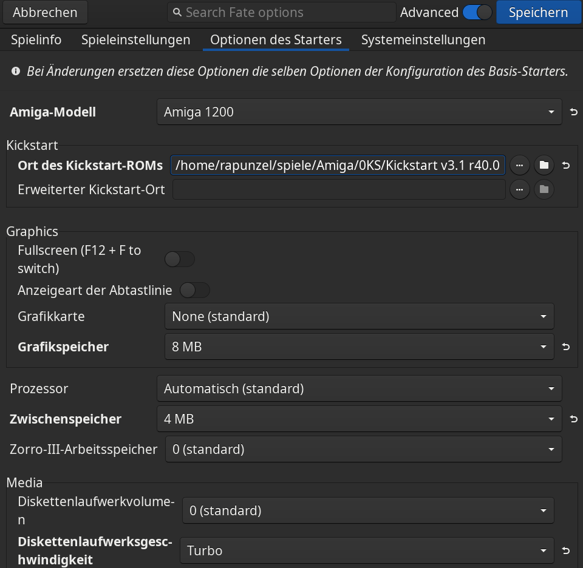
Task: Switch to the Systemeinstellungen tab
Action: click(423, 40)
